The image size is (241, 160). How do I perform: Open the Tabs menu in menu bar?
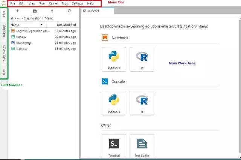(x=65, y=3)
